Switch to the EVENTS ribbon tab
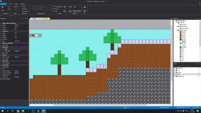 pyautogui.click(x=23, y=4)
